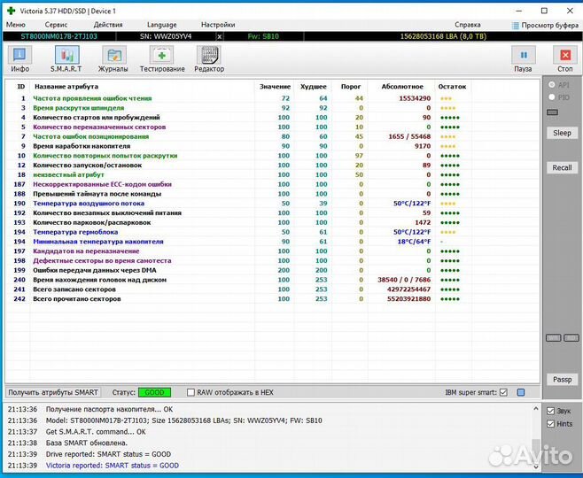Click the Просмотр буфера buffer view icon
Viewport: 583px width, 478px height.
[x=515, y=26]
